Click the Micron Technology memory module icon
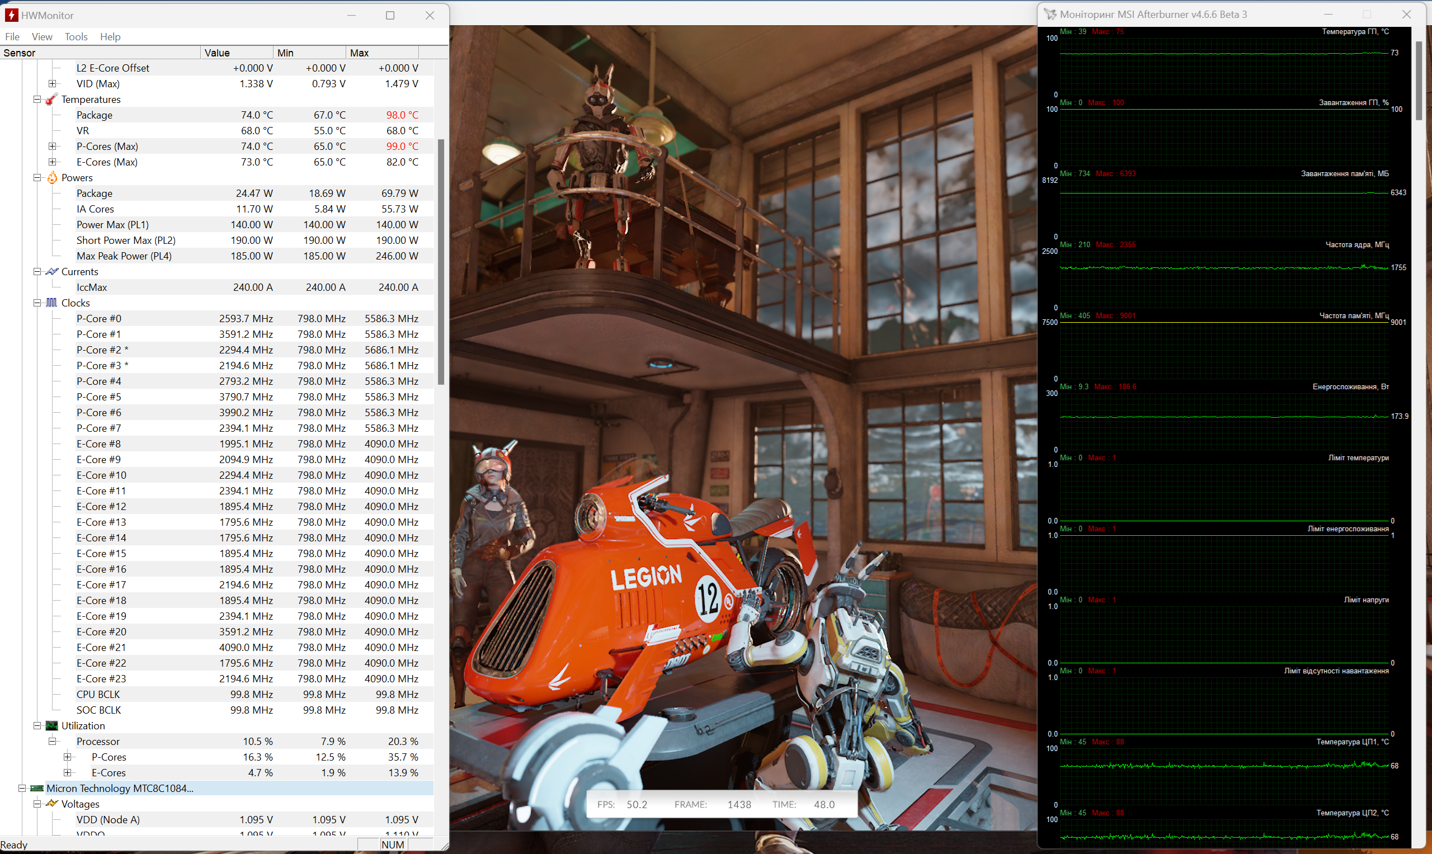This screenshot has width=1432, height=854. pyautogui.click(x=37, y=789)
